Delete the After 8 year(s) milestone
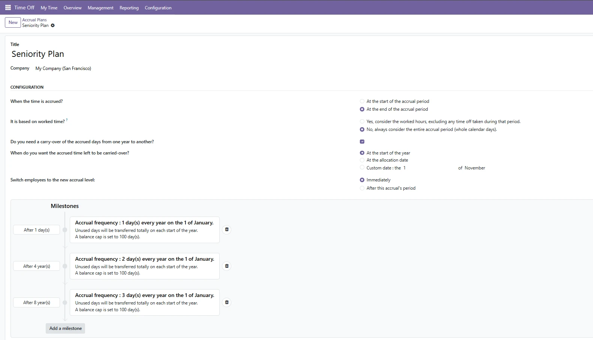Viewport: 593px width, 340px height. coord(227,302)
